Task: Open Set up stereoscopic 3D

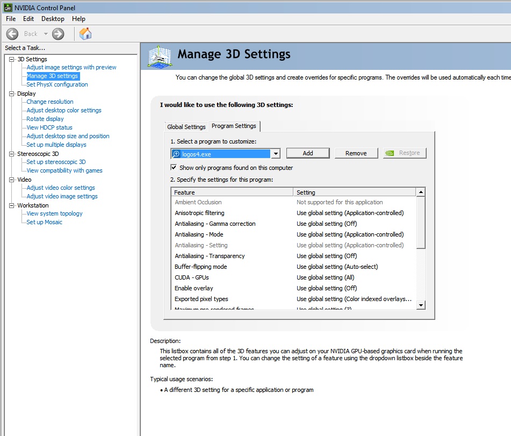Action: click(56, 162)
